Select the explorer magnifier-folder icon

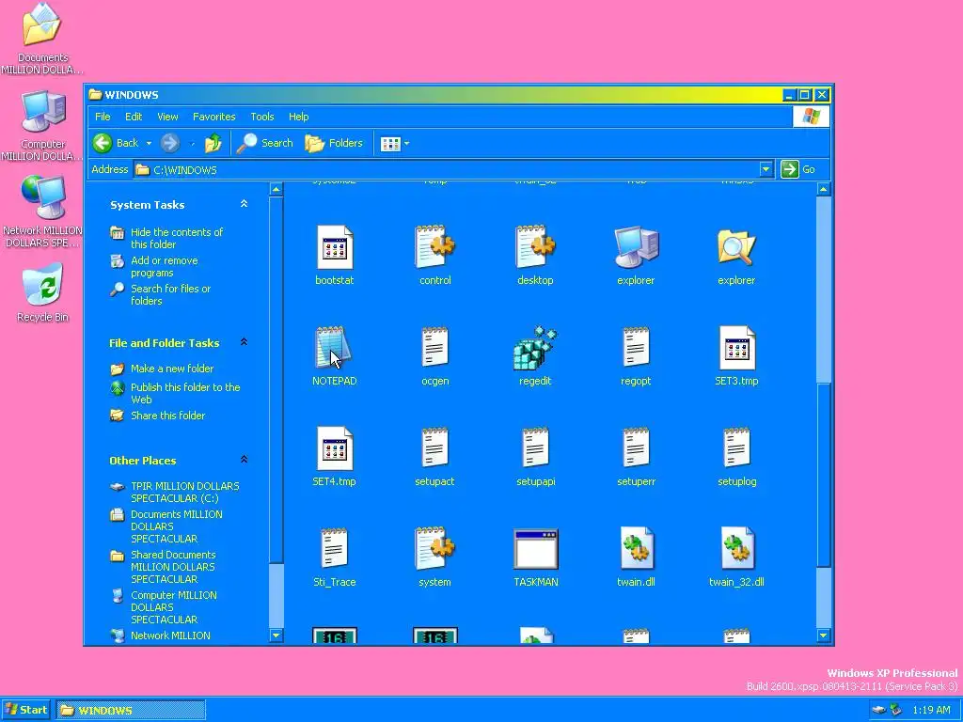[x=736, y=247]
